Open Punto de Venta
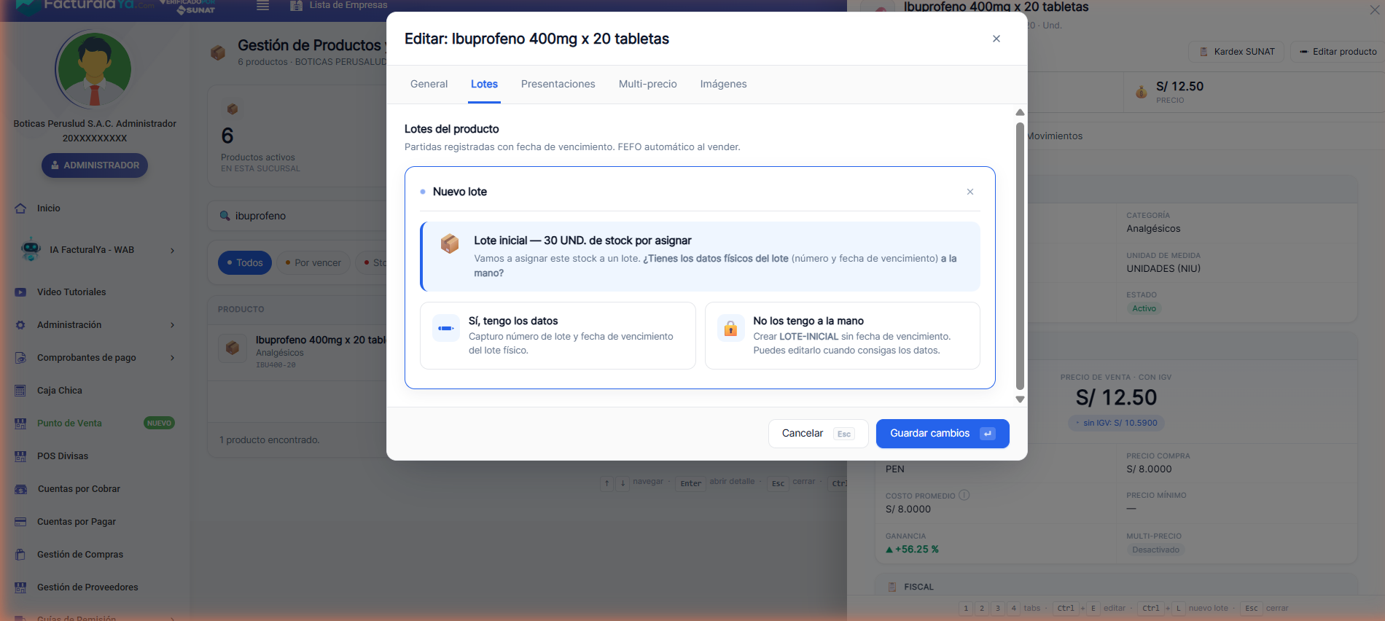Viewport: 1385px width, 621px height. (x=69, y=423)
